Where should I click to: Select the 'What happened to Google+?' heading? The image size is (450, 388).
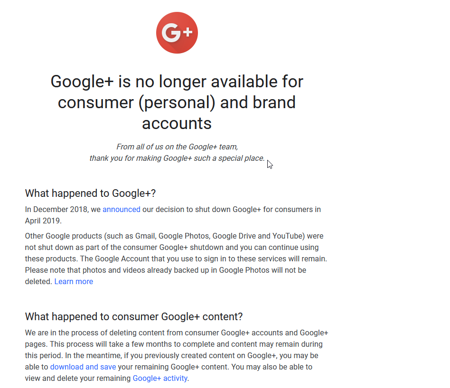[90, 194]
